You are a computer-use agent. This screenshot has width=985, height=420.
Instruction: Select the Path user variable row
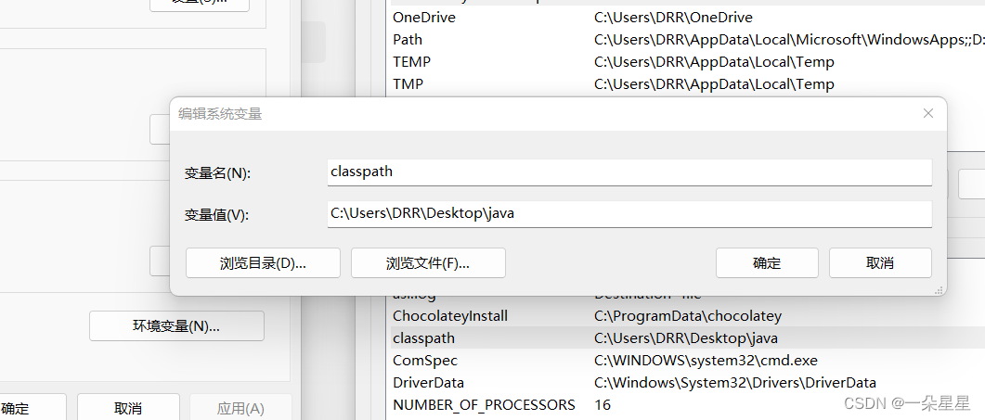click(687, 40)
